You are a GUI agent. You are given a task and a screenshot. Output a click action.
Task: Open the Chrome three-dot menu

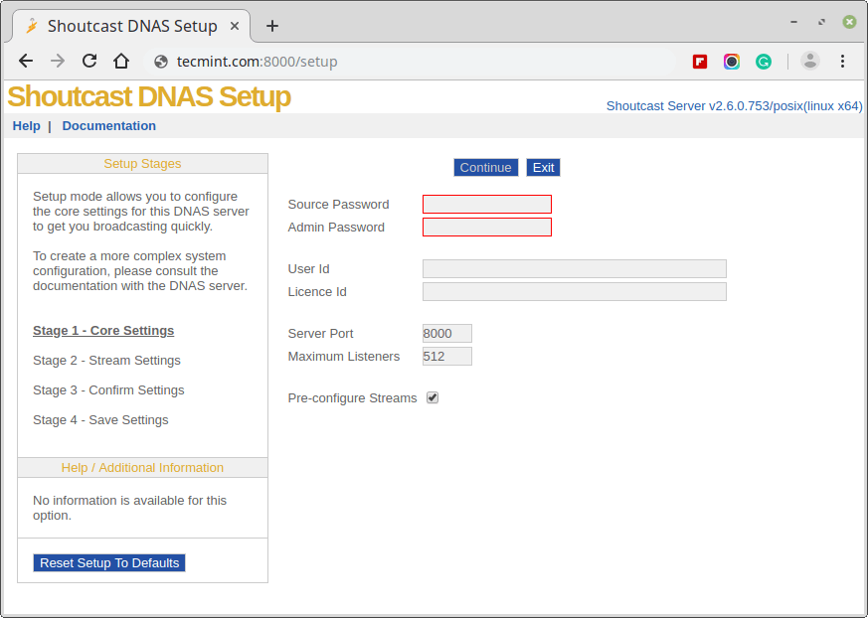click(842, 62)
